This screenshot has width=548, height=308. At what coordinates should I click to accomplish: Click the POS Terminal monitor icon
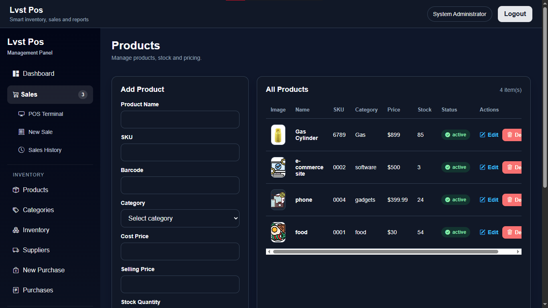(22, 114)
